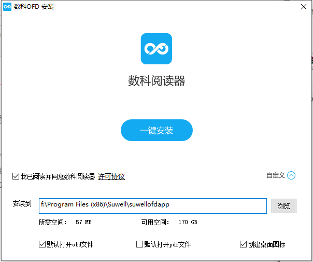This screenshot has width=313, height=262.
Task: Open the 许可协议 link
Action: coord(111,176)
